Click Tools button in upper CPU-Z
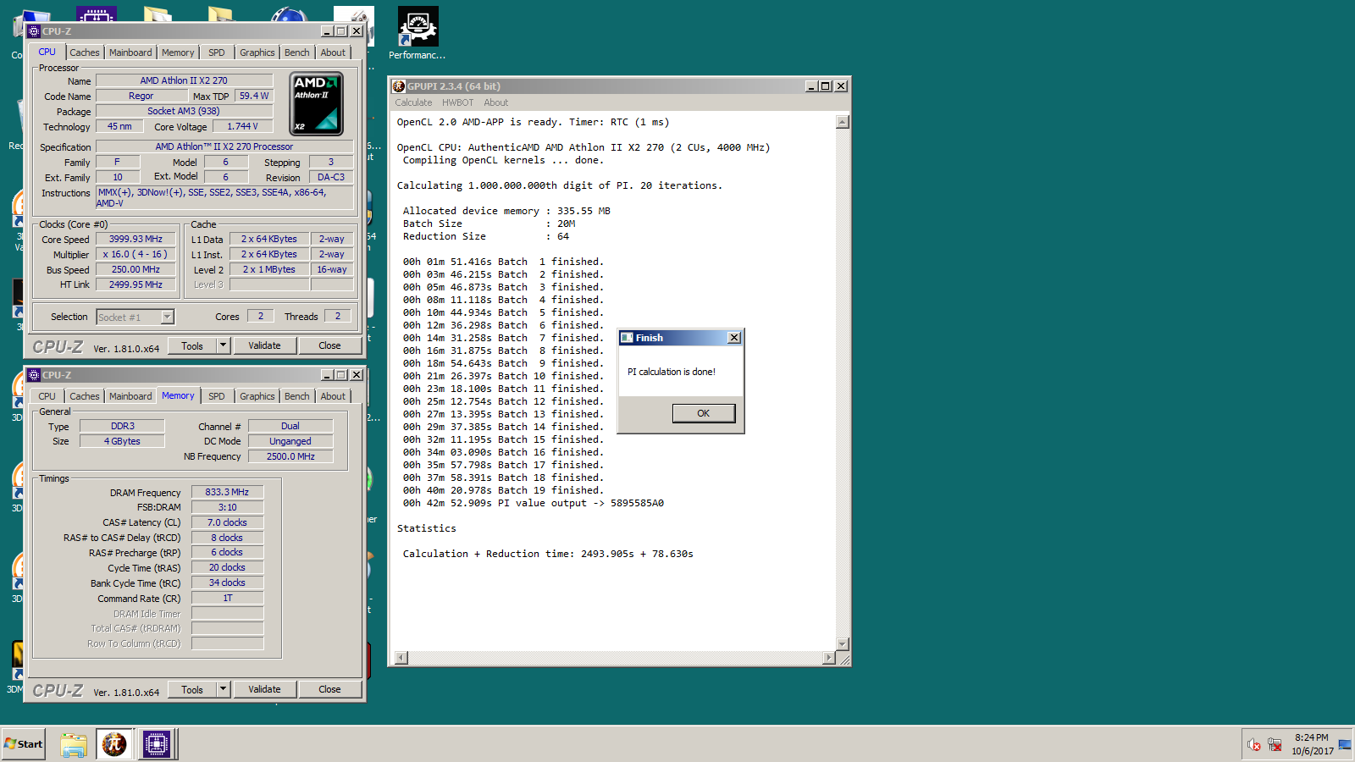 tap(192, 345)
